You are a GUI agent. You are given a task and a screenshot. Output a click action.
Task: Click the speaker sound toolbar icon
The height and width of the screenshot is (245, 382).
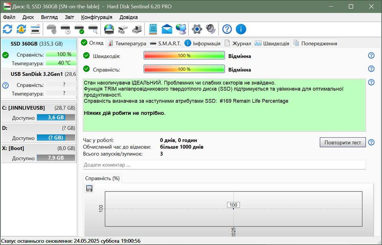(211, 29)
